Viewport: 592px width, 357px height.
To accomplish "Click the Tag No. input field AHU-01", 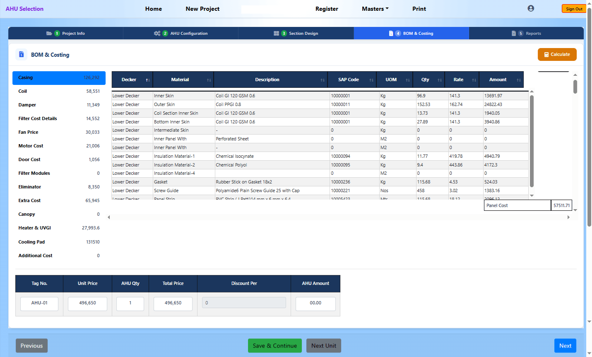I will click(x=39, y=304).
